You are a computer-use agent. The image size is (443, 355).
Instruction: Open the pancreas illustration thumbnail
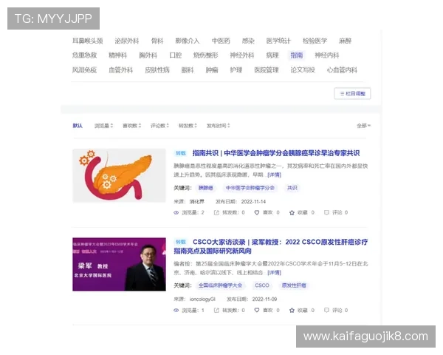[x=119, y=175]
